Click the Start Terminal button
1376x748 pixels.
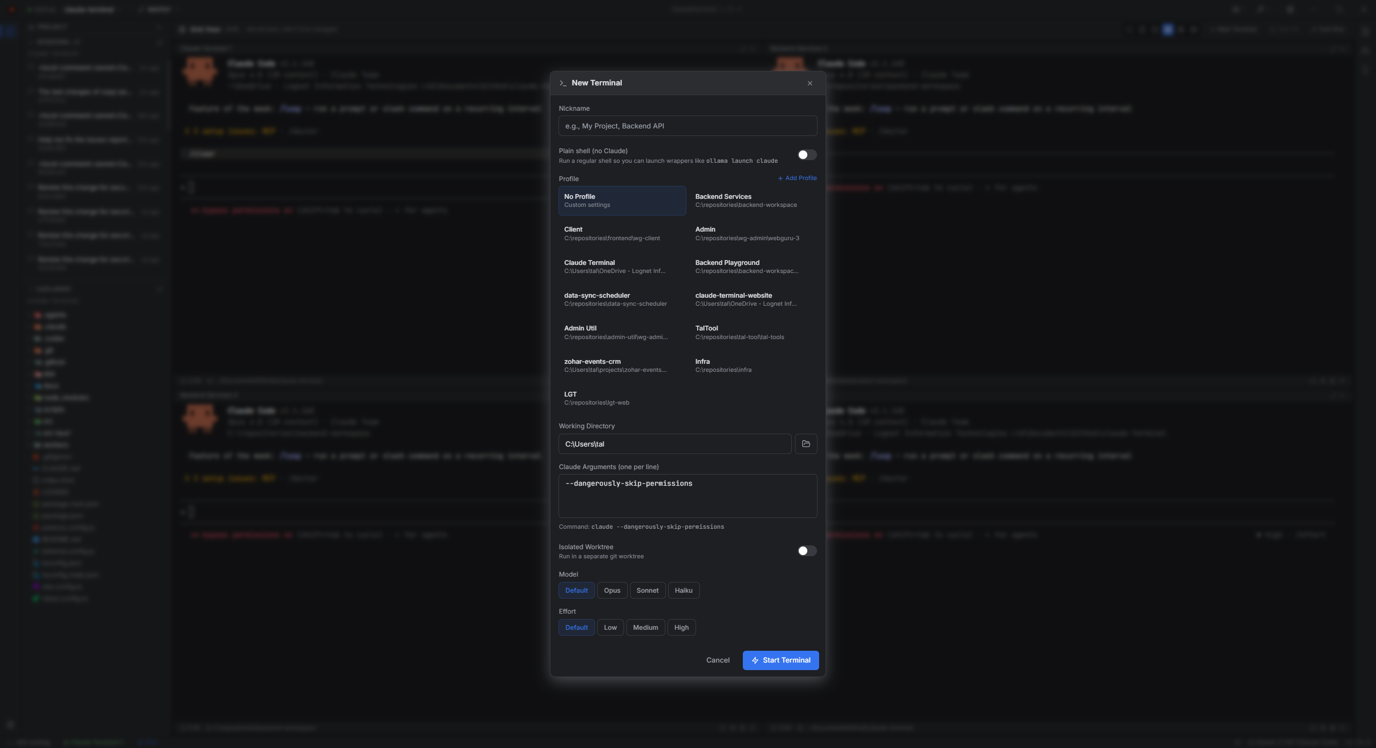pos(780,660)
